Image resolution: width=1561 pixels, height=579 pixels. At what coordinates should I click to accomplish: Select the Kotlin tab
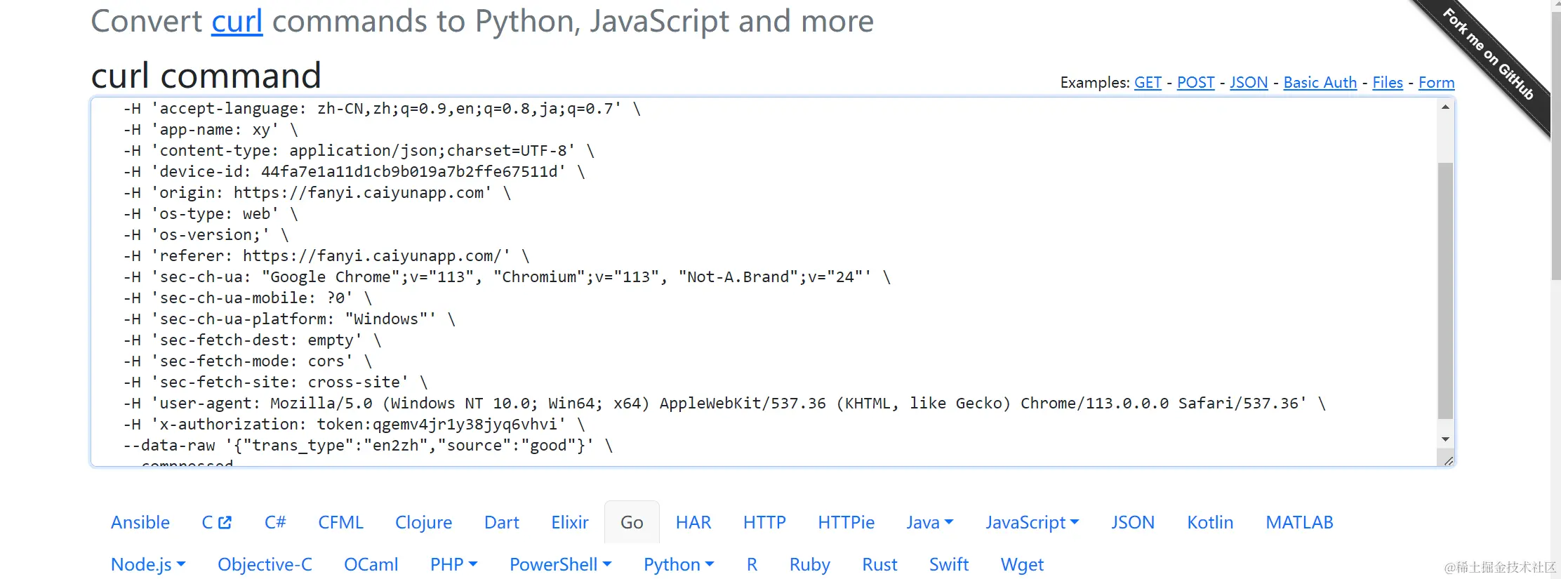[1210, 523]
